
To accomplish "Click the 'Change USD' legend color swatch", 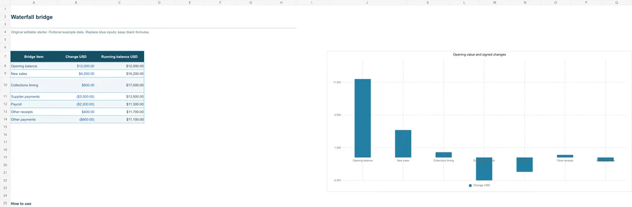I will (x=471, y=186).
